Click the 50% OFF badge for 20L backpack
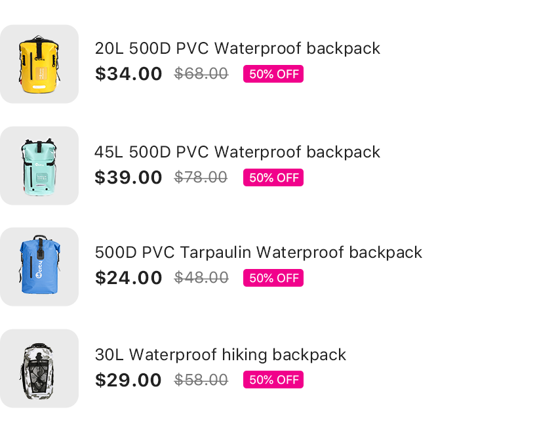Viewport: 535px width, 433px height. [273, 74]
